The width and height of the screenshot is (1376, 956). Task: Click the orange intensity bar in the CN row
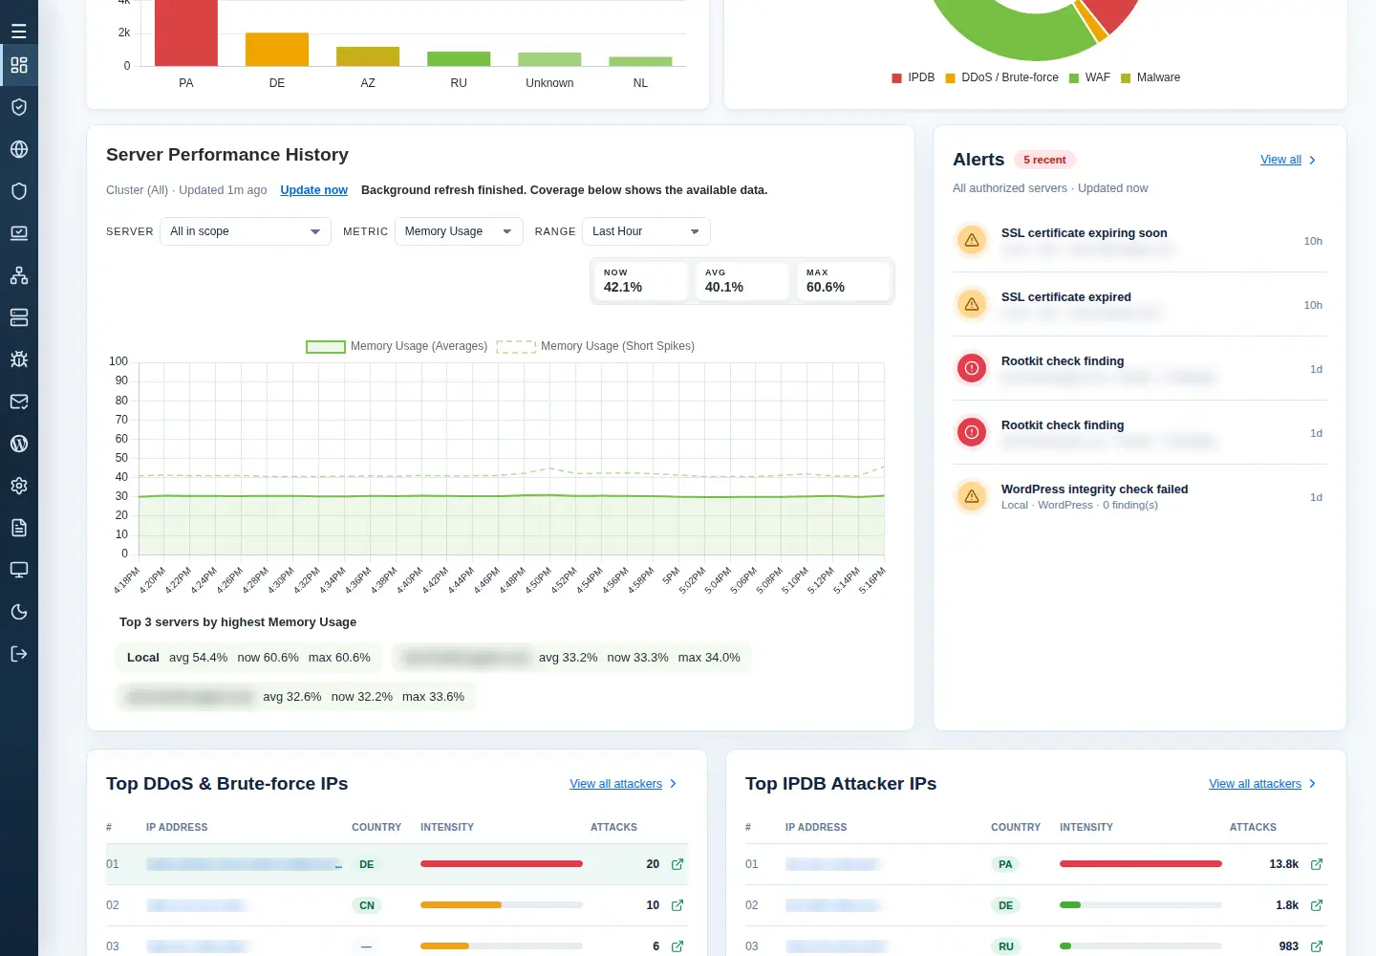(461, 905)
